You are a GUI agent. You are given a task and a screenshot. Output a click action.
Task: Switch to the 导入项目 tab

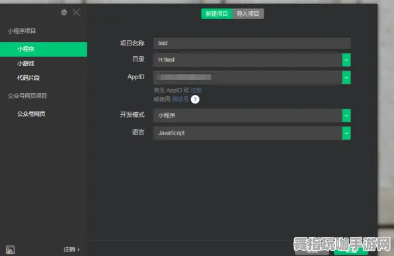[x=248, y=14]
